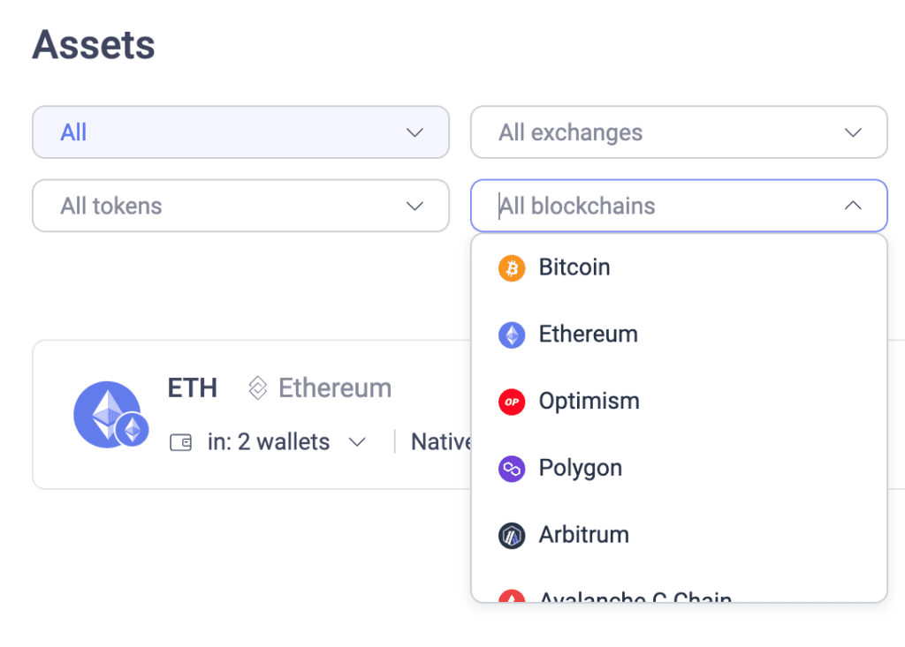Select Bitcoin from the blockchains list

[574, 267]
